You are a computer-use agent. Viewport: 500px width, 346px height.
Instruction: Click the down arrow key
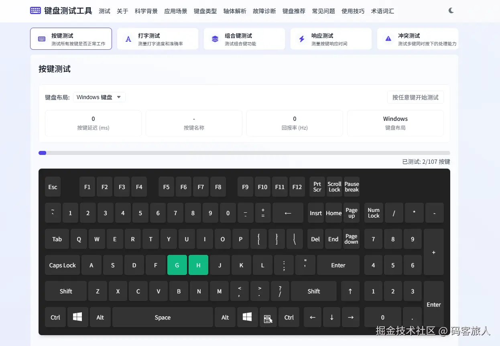point(331,317)
